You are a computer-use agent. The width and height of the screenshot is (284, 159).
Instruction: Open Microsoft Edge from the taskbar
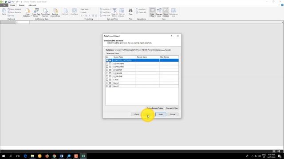pyautogui.click(x=25, y=156)
